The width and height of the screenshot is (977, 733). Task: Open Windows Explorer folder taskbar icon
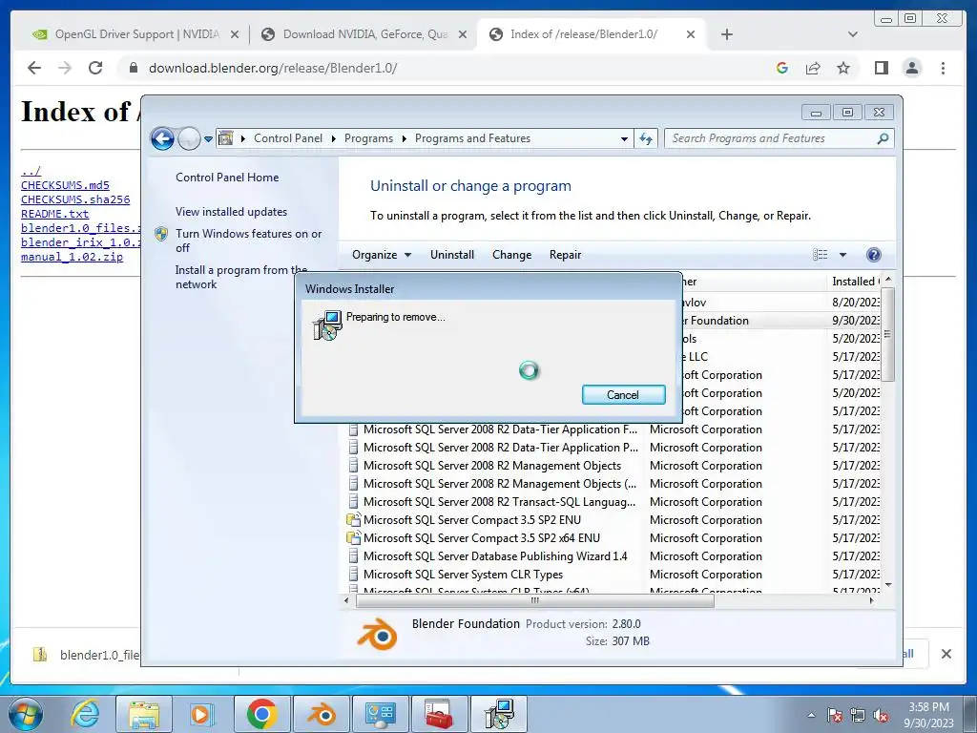click(x=144, y=714)
